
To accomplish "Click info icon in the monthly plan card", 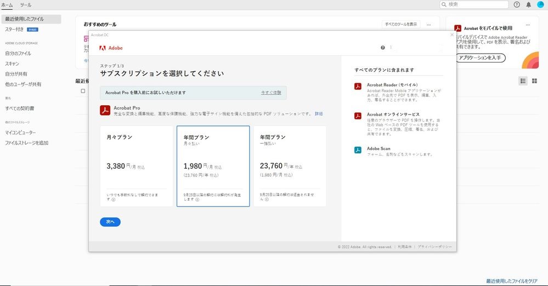I will tap(114, 200).
